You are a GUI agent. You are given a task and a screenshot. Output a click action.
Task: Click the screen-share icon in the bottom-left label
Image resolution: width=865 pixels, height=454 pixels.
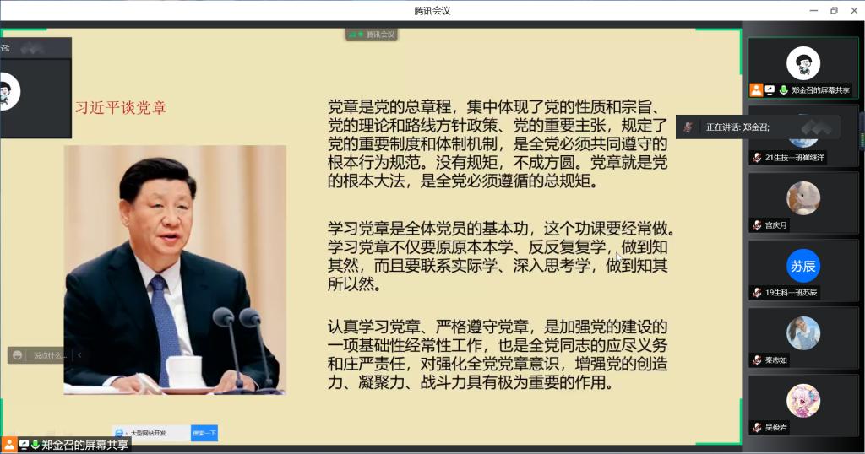pyautogui.click(x=24, y=445)
